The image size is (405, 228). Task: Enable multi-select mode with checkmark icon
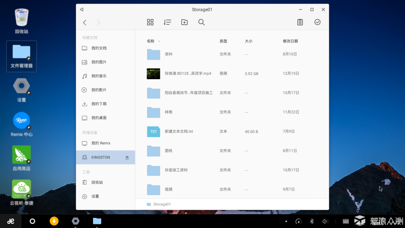pos(318,22)
